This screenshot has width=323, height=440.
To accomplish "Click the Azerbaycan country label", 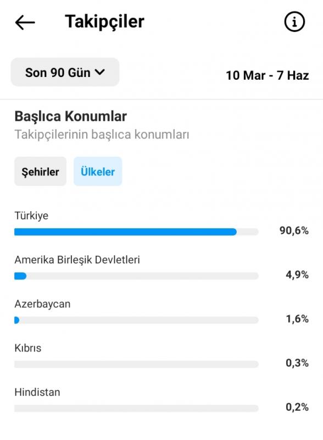I will click(x=42, y=304).
